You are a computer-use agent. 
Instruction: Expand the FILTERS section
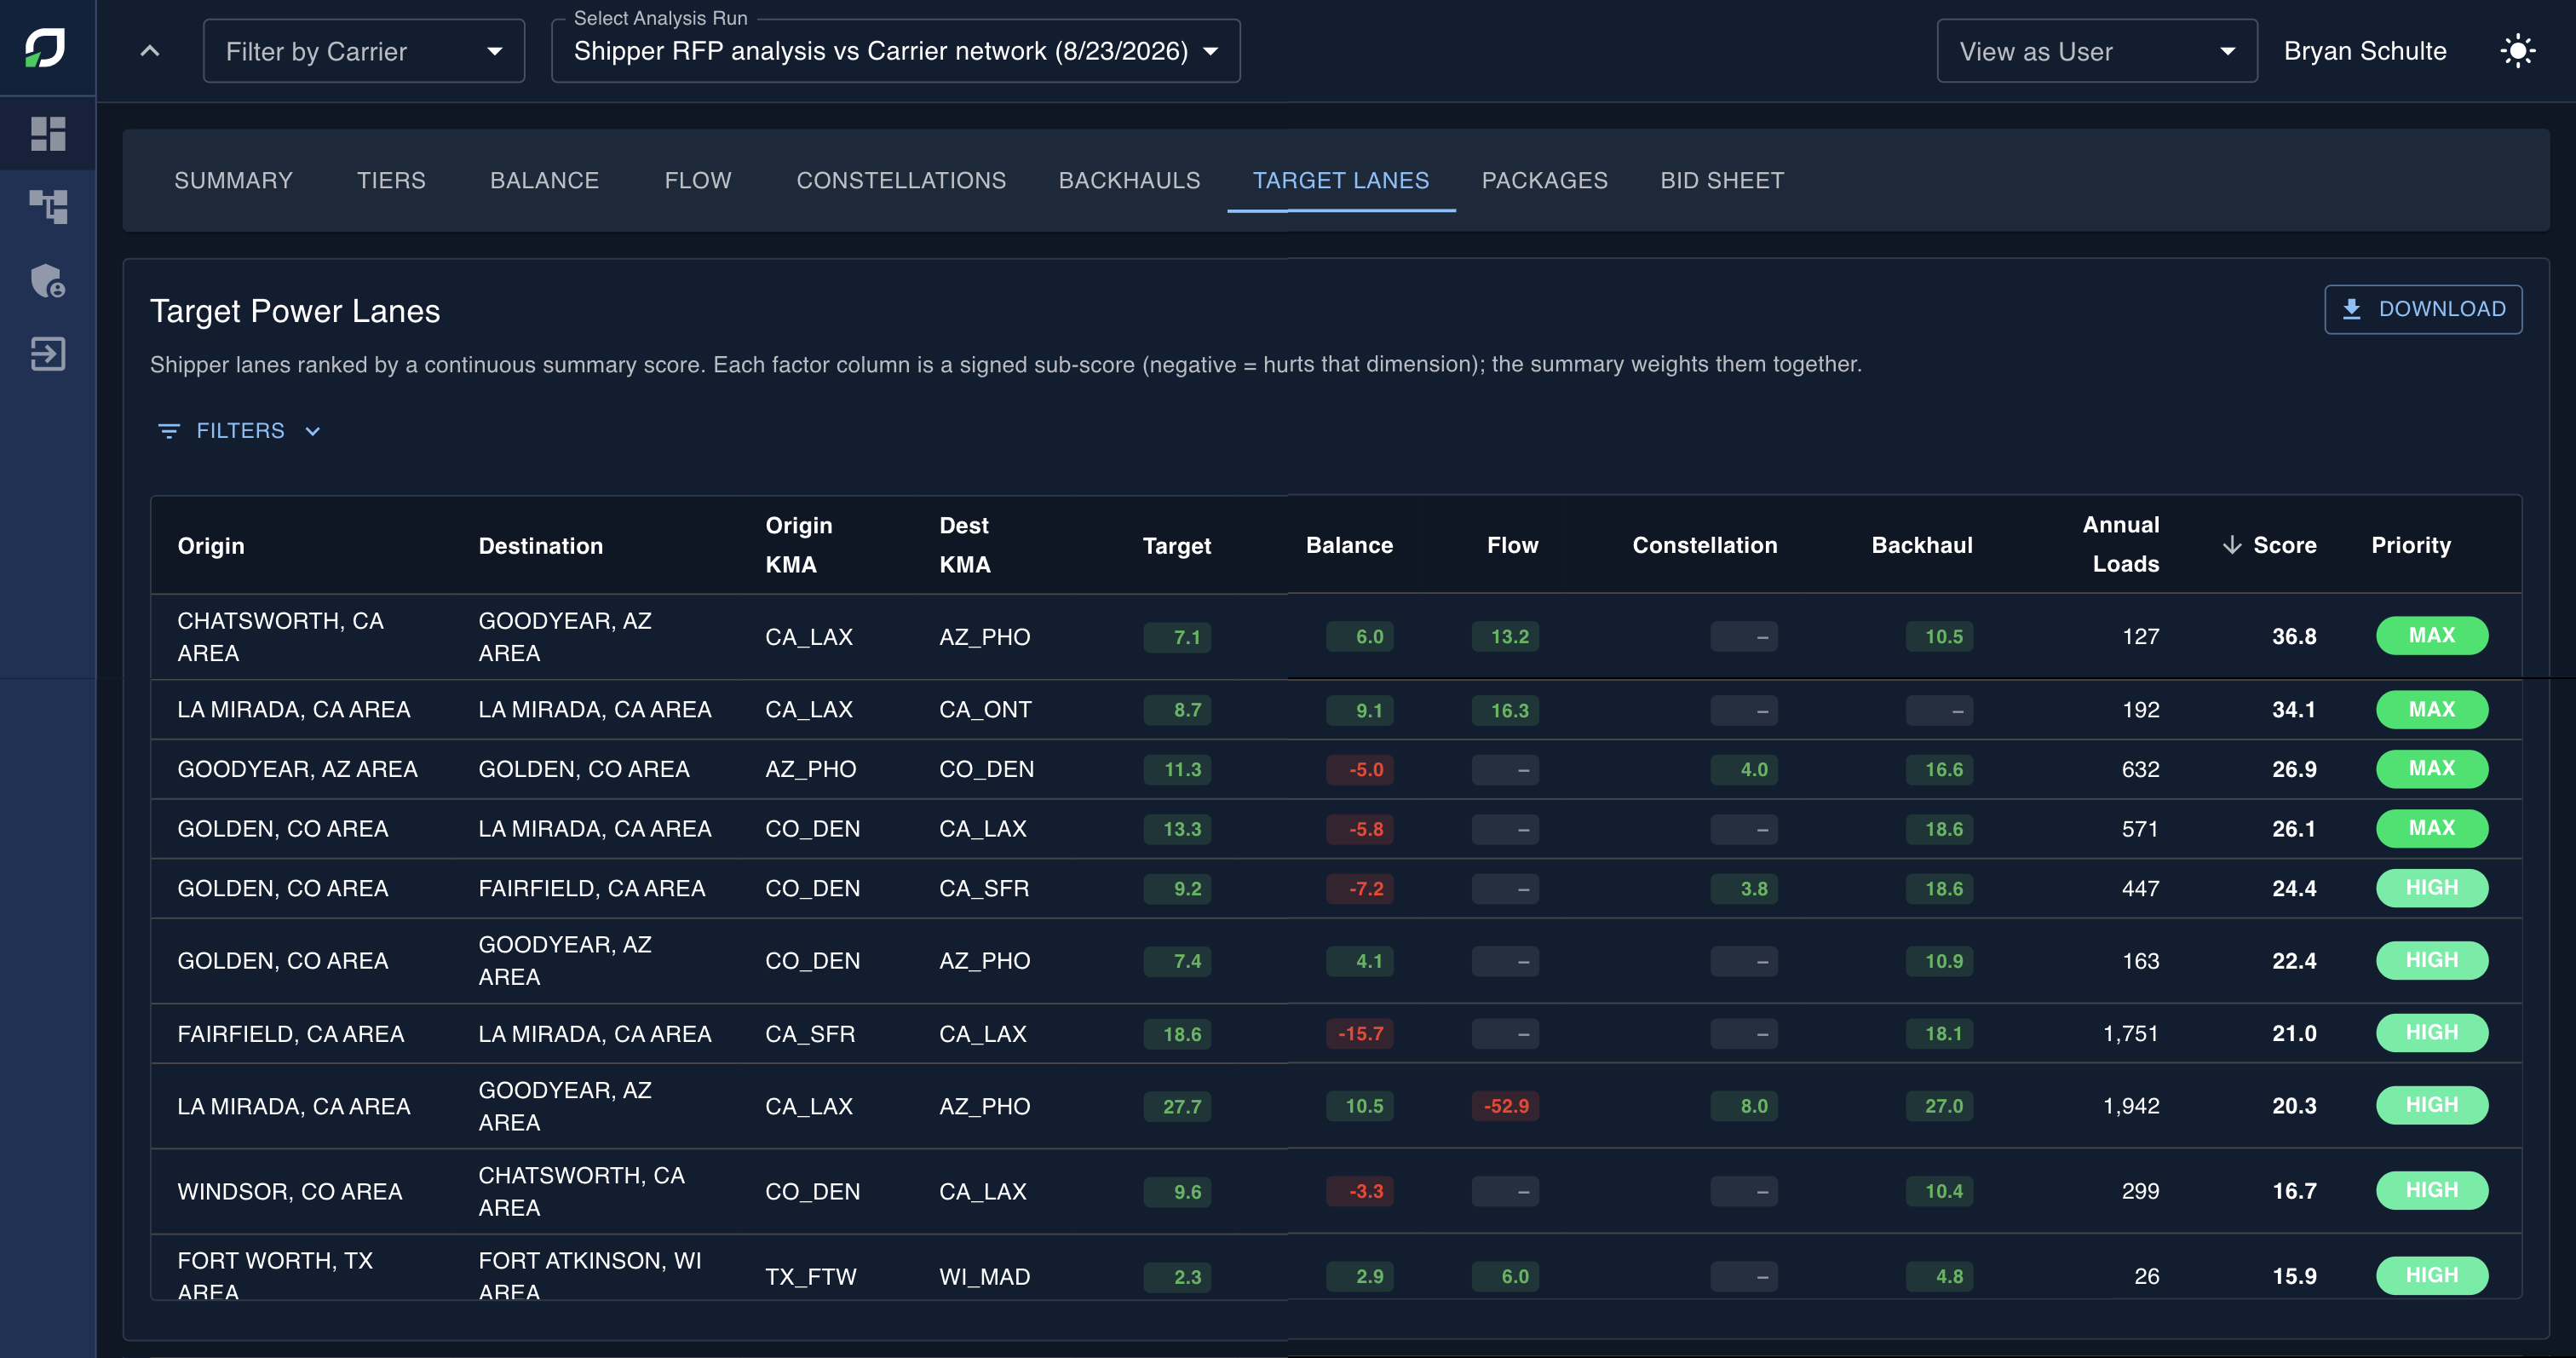tap(240, 431)
